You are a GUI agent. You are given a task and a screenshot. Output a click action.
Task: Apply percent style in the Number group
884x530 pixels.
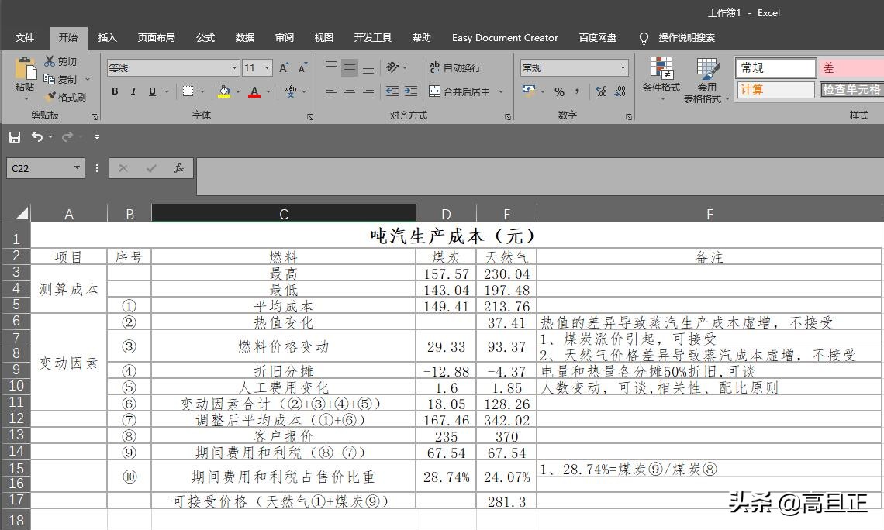(558, 91)
